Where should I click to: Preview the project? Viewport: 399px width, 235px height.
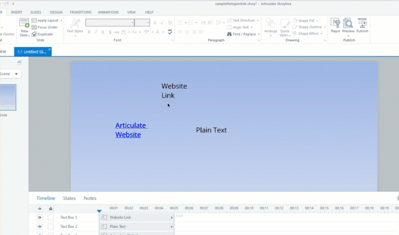click(x=348, y=27)
